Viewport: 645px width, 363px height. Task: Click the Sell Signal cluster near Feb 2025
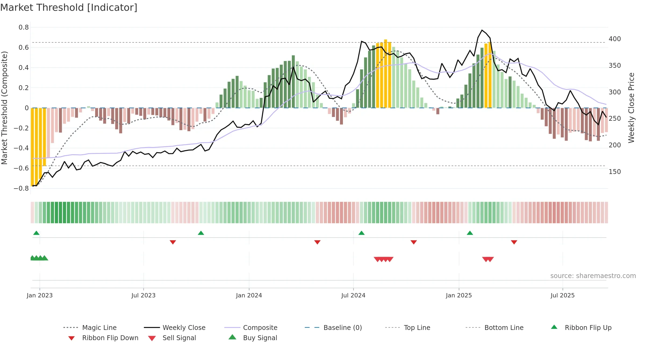point(488,259)
